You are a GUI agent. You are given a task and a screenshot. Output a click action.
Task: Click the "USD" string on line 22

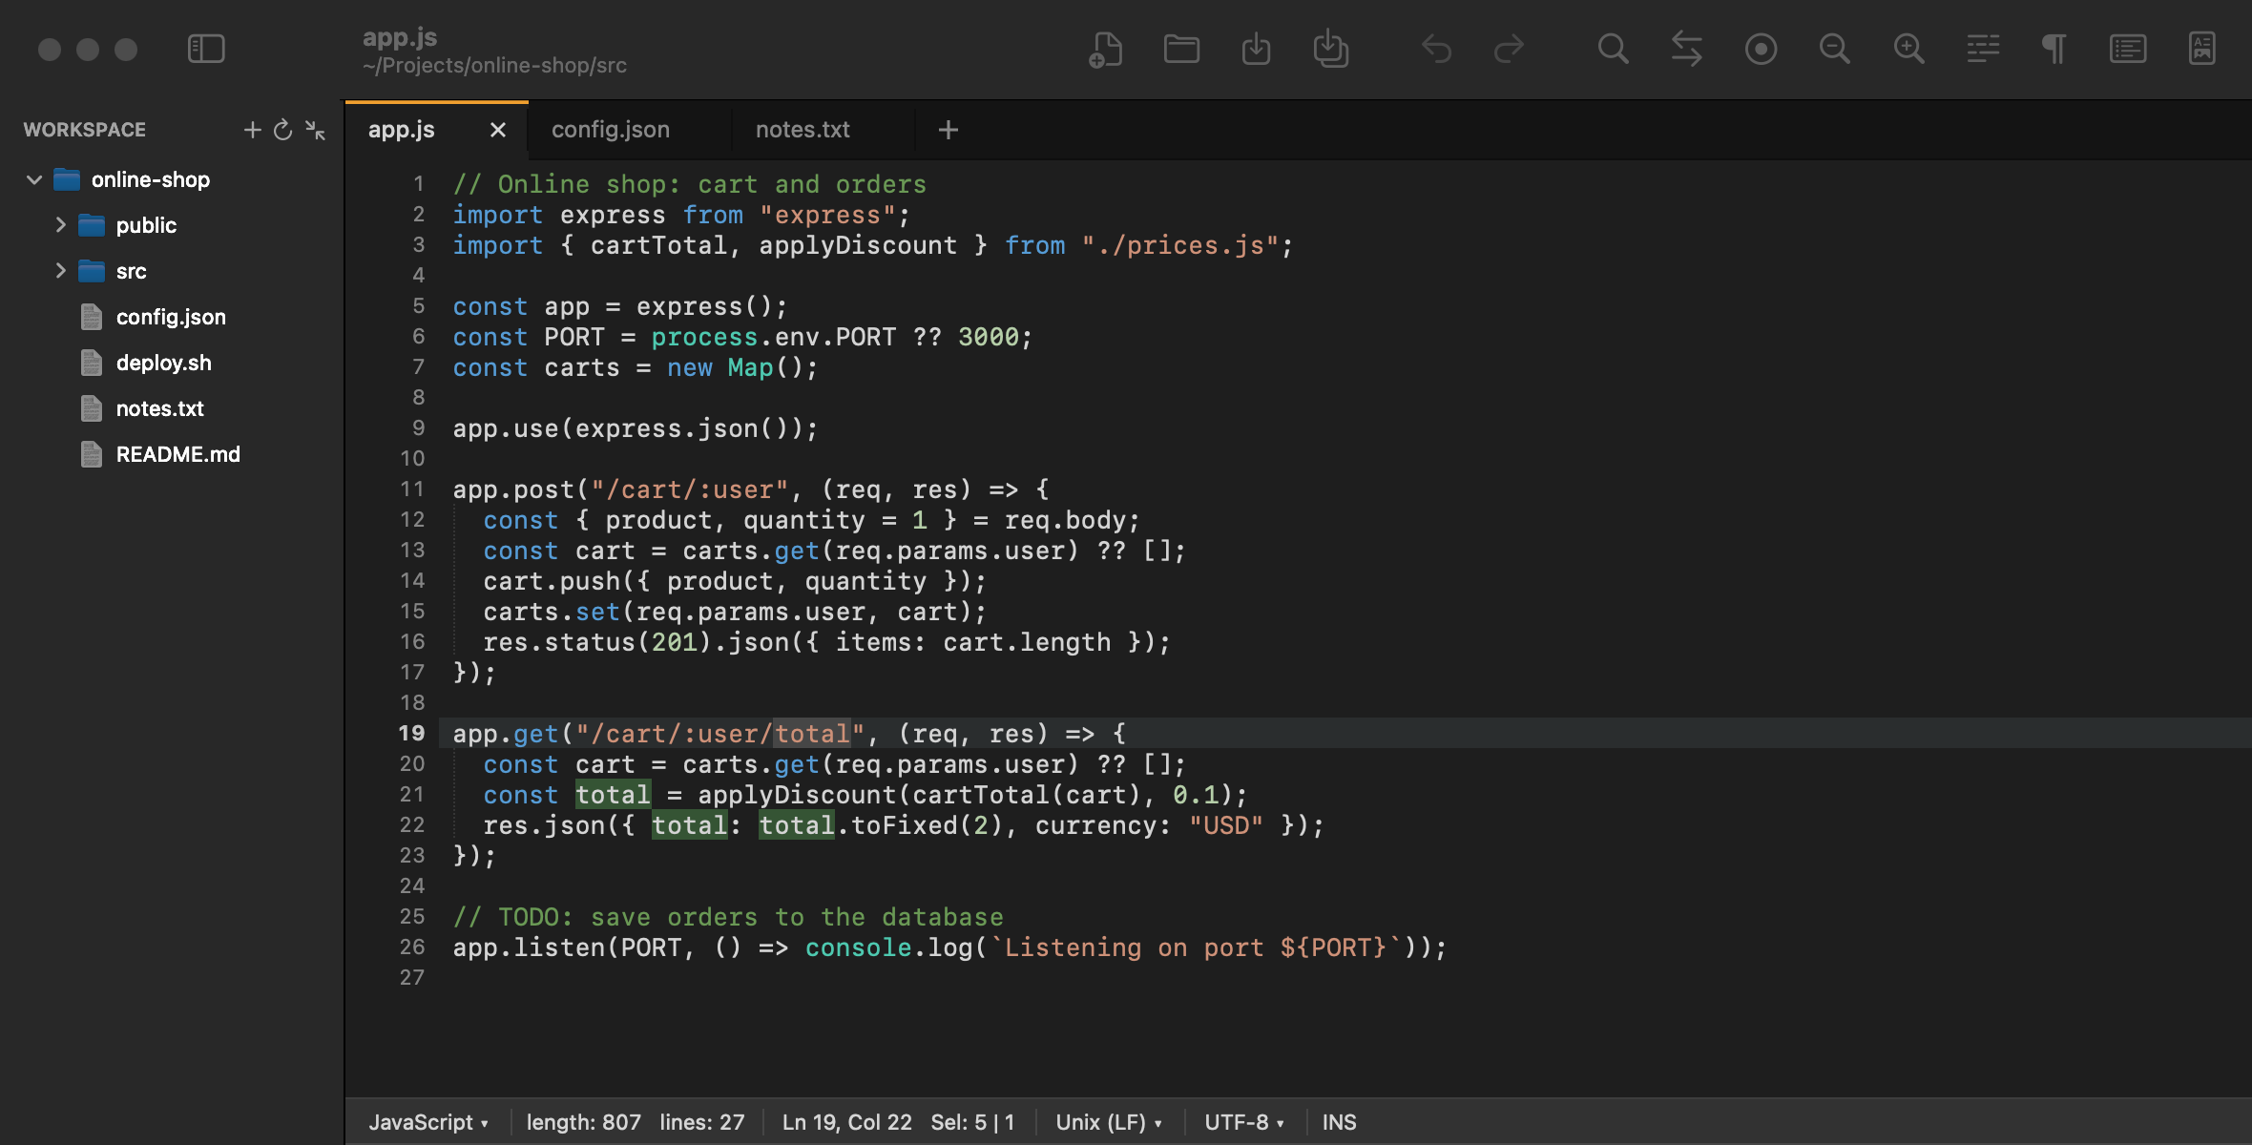coord(1225,825)
